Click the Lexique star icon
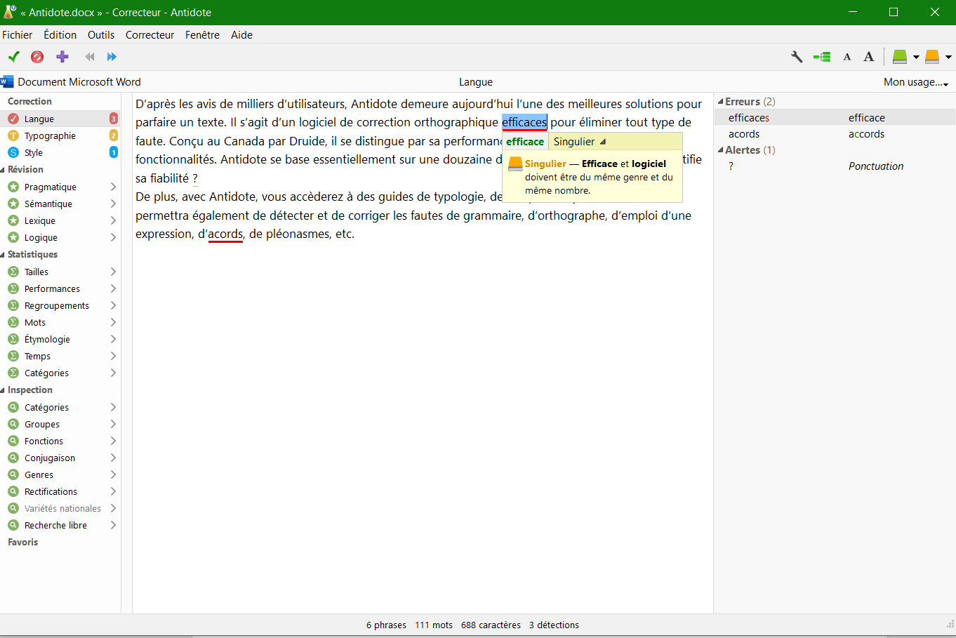The image size is (956, 638). click(13, 221)
